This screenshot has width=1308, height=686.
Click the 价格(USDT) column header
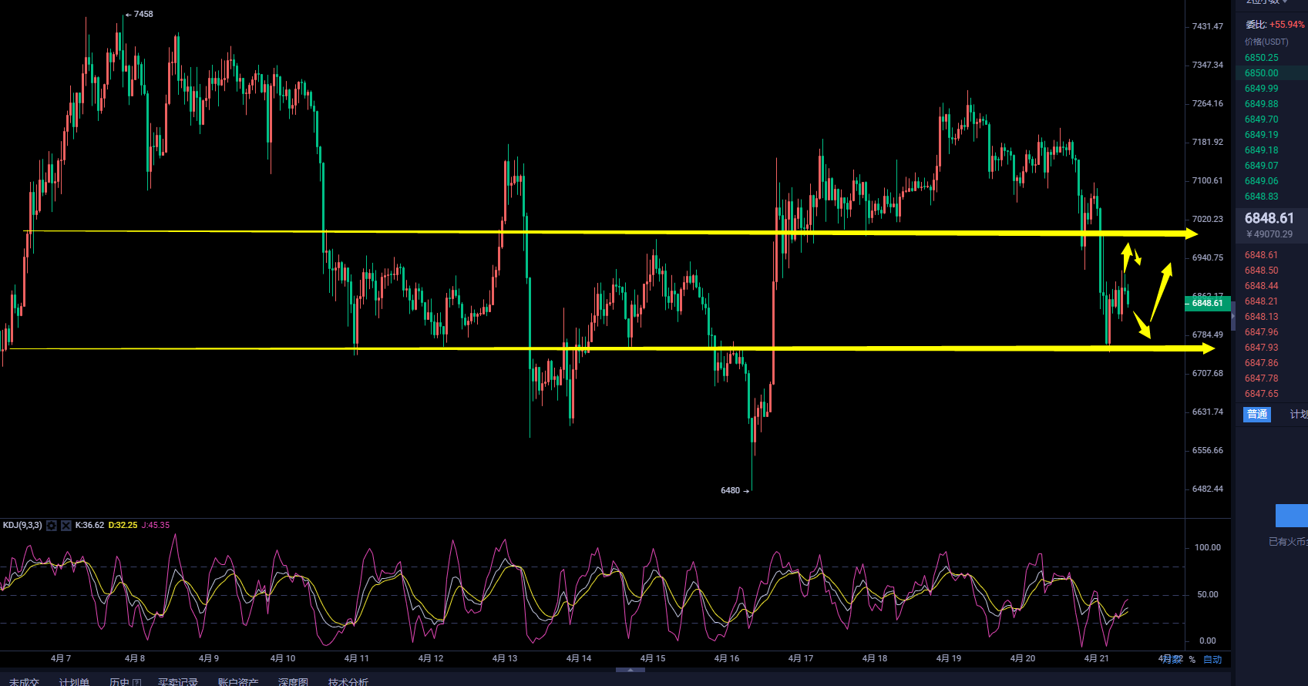click(x=1266, y=42)
